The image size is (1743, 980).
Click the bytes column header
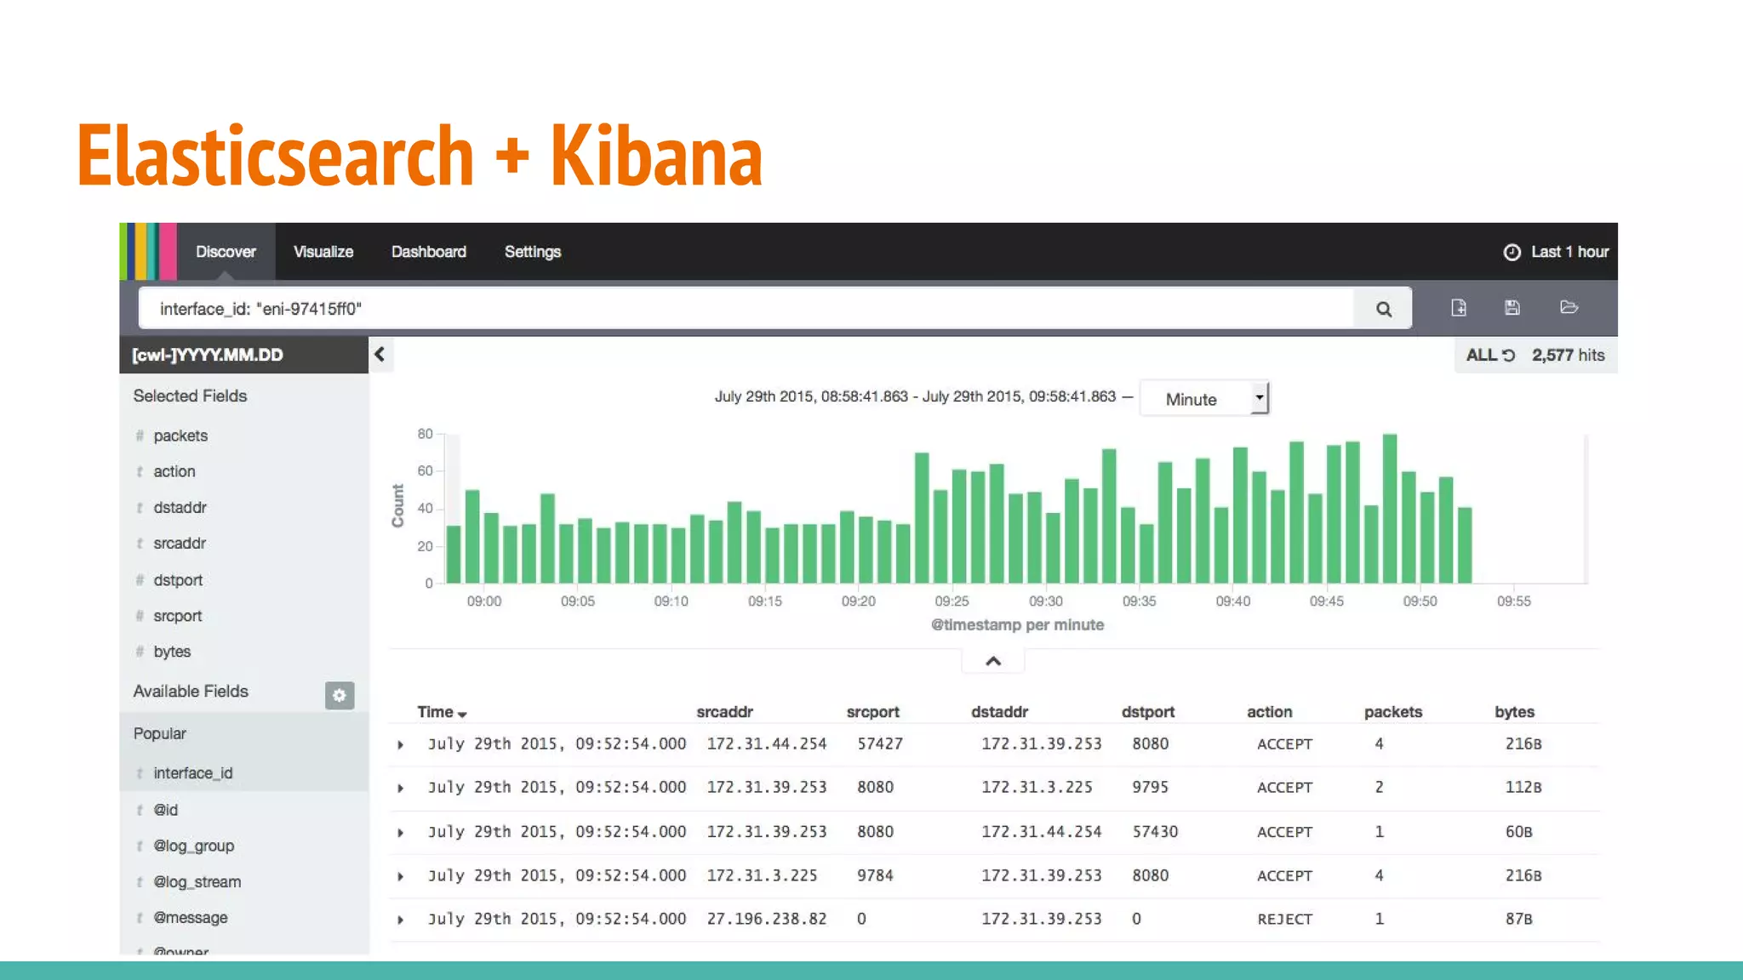(x=1514, y=712)
